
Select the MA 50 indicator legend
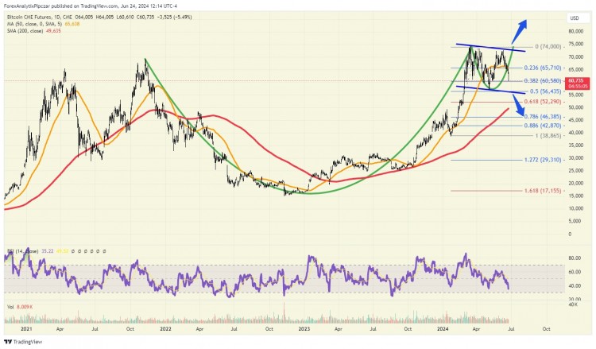click(x=44, y=24)
